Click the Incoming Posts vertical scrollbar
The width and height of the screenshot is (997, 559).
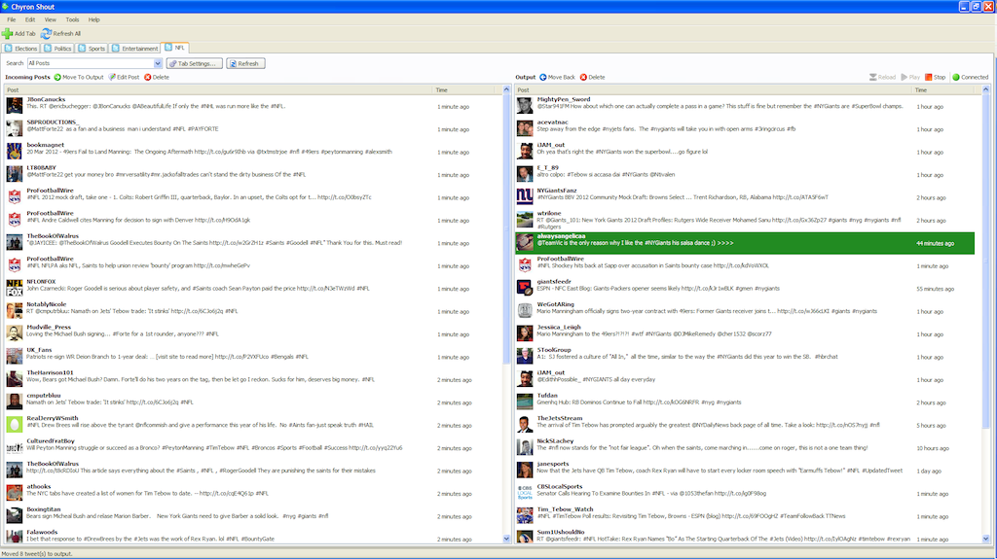point(506,228)
